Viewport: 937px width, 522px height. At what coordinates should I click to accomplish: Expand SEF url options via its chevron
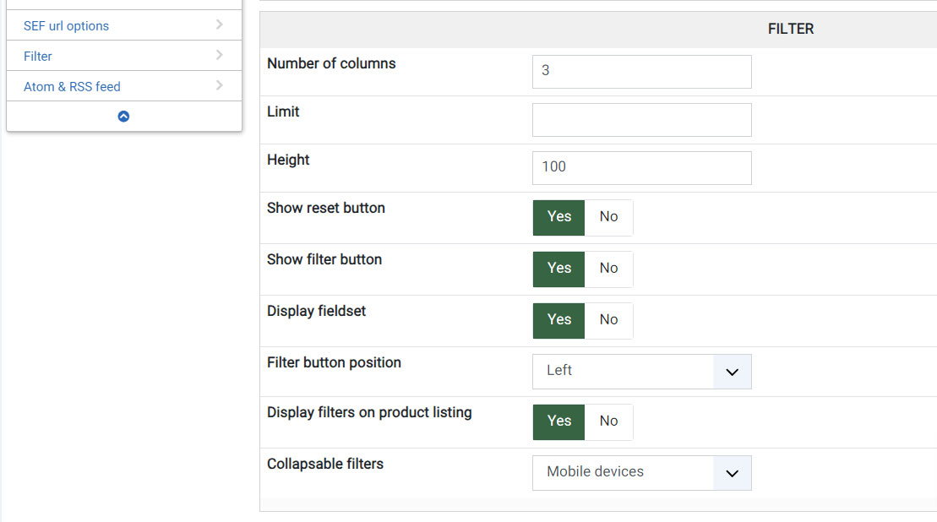(220, 24)
